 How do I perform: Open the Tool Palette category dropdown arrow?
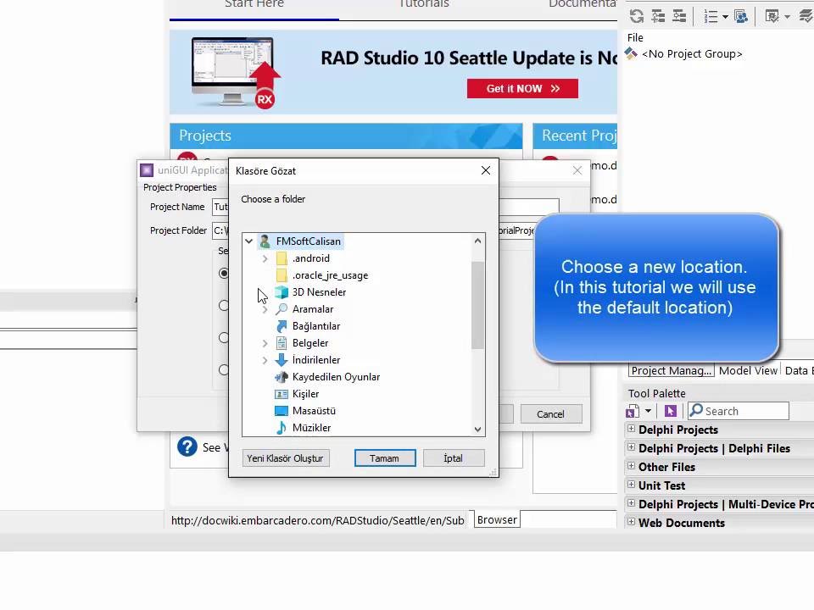coord(648,412)
